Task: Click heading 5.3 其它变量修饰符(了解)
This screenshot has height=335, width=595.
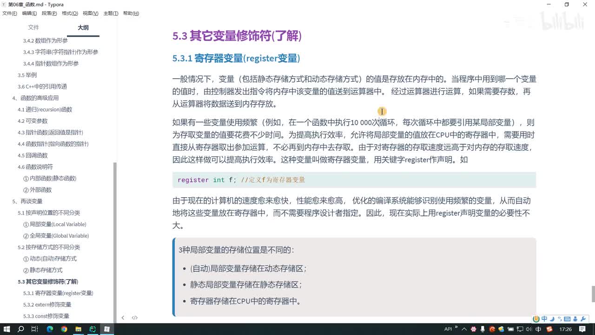Action: click(x=237, y=36)
